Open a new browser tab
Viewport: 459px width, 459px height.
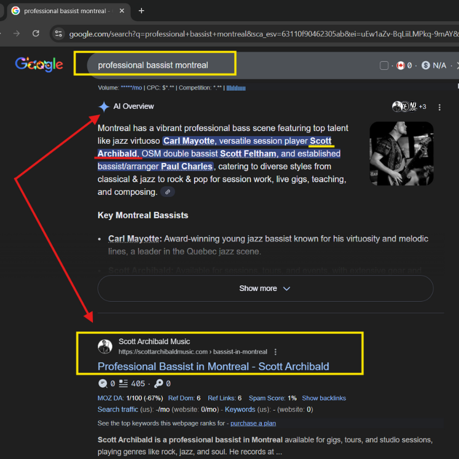pos(141,11)
